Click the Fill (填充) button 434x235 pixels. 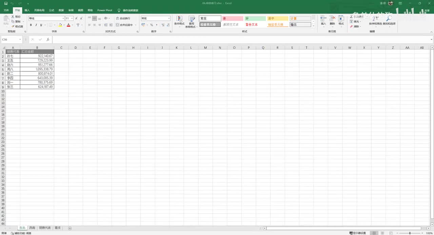(355, 21)
